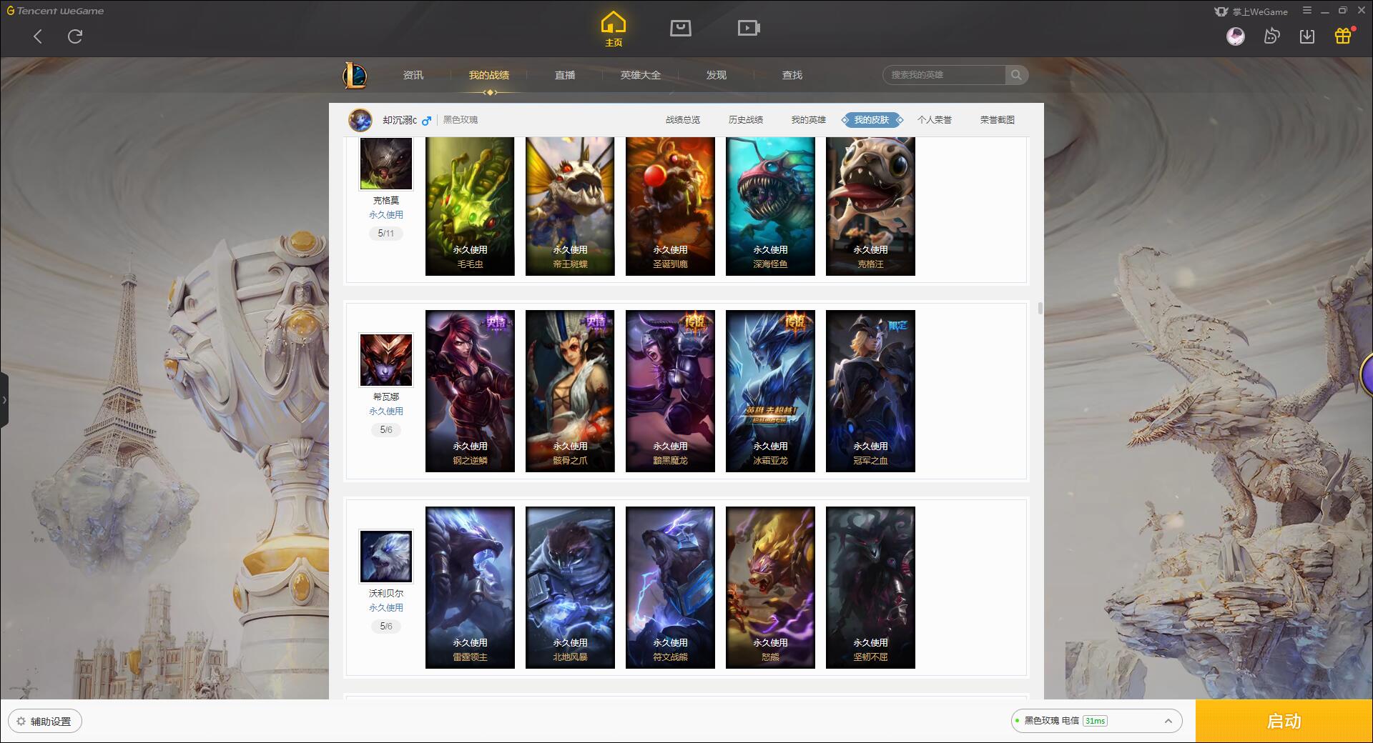Image resolution: width=1373 pixels, height=743 pixels.
Task: Click the 5/11 skin count badge
Action: pyautogui.click(x=386, y=234)
